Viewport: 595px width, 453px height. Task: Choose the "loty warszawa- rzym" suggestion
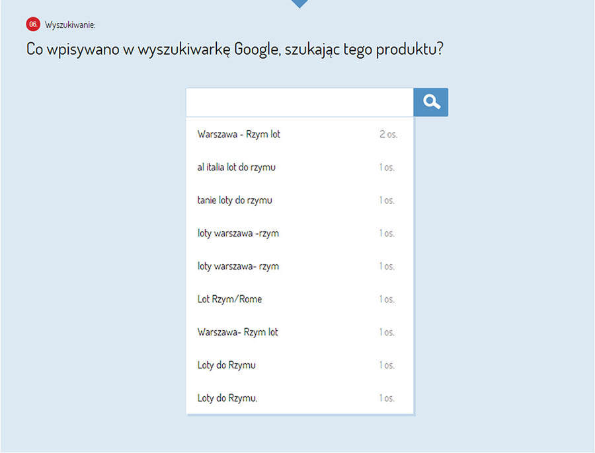237,266
